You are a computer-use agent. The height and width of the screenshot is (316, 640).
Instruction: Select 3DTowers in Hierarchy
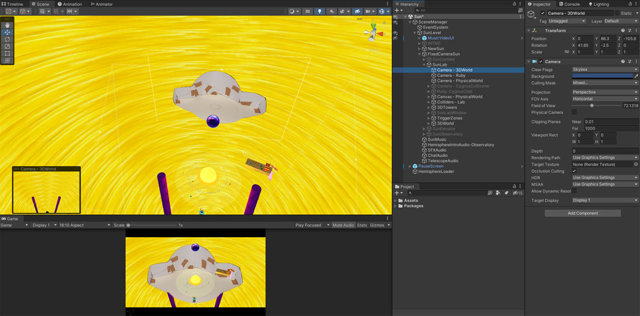coord(446,107)
